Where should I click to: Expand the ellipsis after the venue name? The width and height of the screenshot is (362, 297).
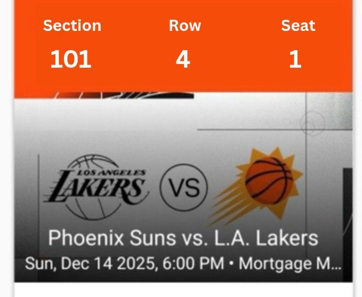point(334,264)
